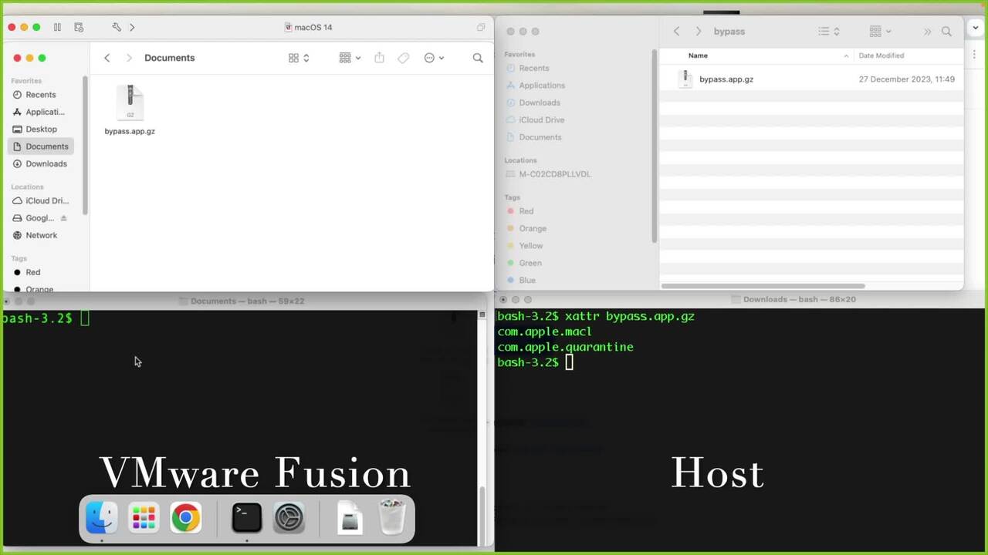This screenshot has width=988, height=555.
Task: Suspend the virtual machine with the pause icon
Action: pos(57,27)
